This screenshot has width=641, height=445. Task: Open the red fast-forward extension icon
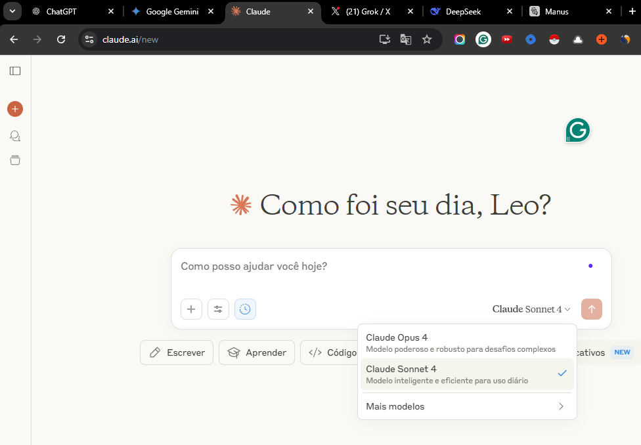[x=507, y=39]
